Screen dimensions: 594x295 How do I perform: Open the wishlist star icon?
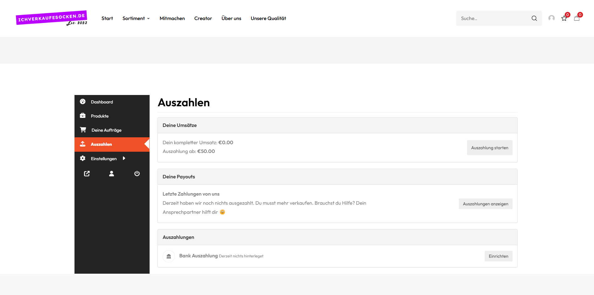pos(564,18)
